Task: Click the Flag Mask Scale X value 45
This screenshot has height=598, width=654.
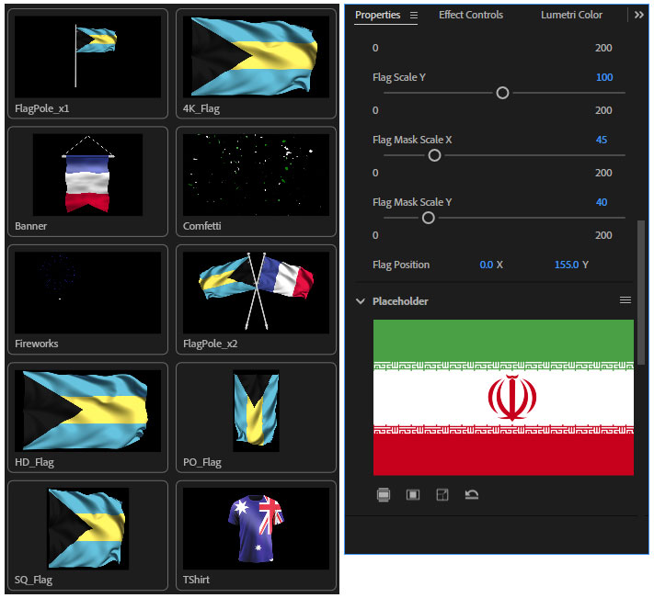Action: click(x=602, y=140)
